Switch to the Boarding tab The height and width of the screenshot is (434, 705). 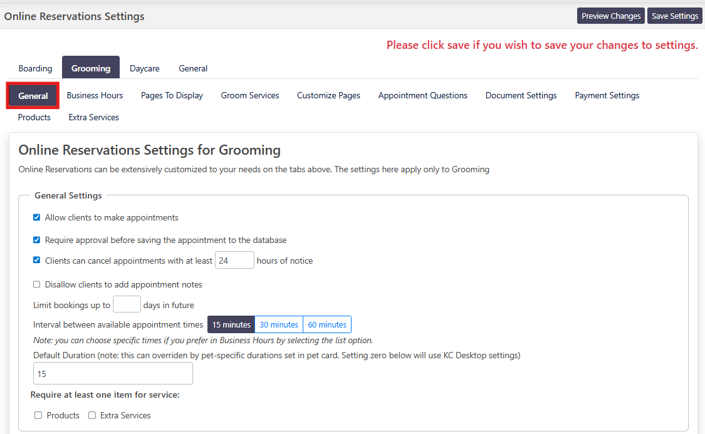coord(35,68)
